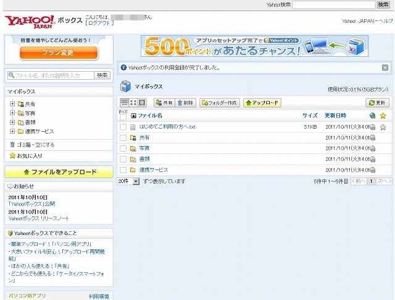Check the box for 書類 folder row
Viewport: 395px width, 300px height.
tap(123, 159)
